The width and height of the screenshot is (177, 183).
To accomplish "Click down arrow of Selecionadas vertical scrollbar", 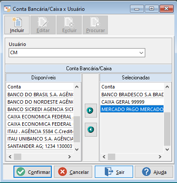I will [x=167, y=150].
